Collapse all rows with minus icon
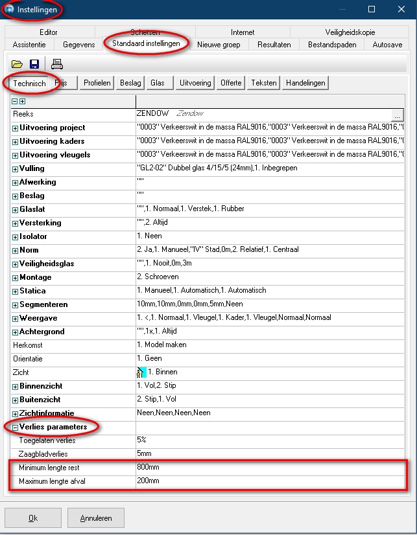417x535 pixels. [14, 101]
